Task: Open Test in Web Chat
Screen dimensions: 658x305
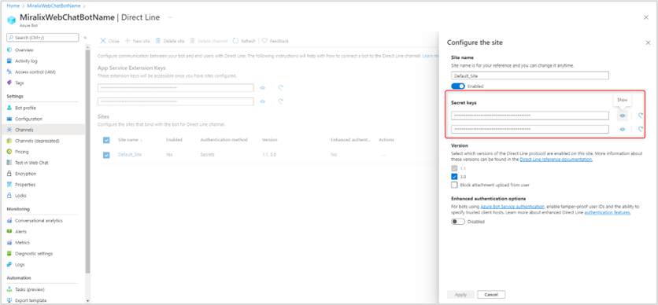Action: [x=31, y=163]
